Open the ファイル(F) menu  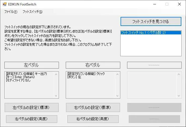tap(11, 12)
